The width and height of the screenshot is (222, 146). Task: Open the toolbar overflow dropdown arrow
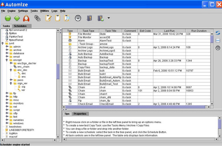coord(109,18)
